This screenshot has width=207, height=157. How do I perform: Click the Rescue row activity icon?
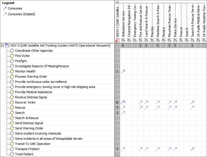[x=12, y=108]
